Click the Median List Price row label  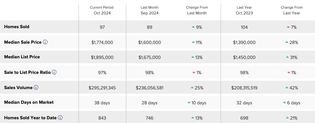(x=22, y=57)
